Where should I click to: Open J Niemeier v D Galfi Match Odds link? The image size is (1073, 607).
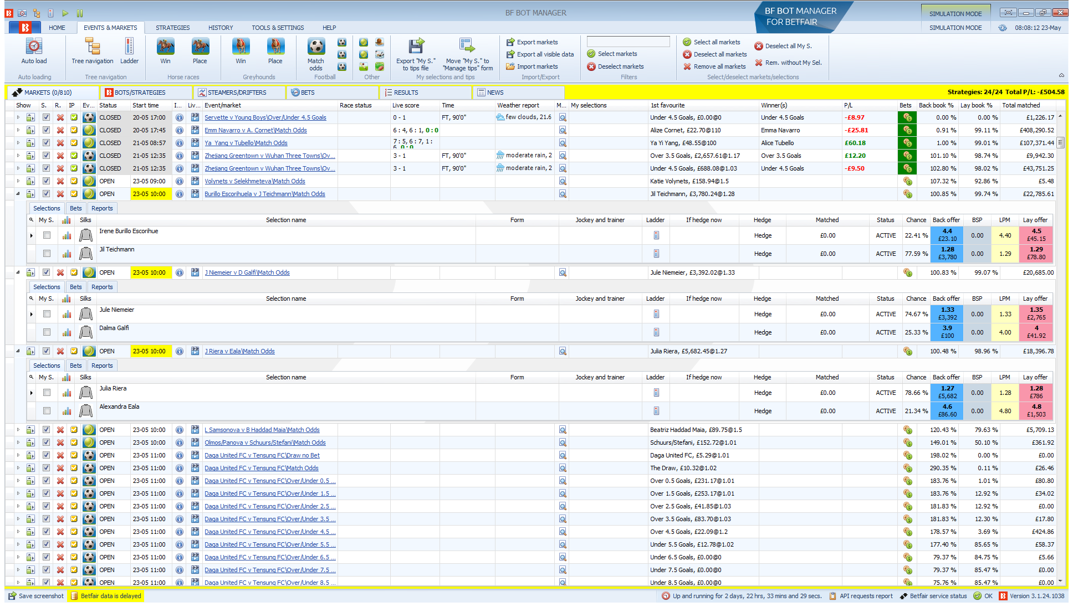tap(247, 272)
